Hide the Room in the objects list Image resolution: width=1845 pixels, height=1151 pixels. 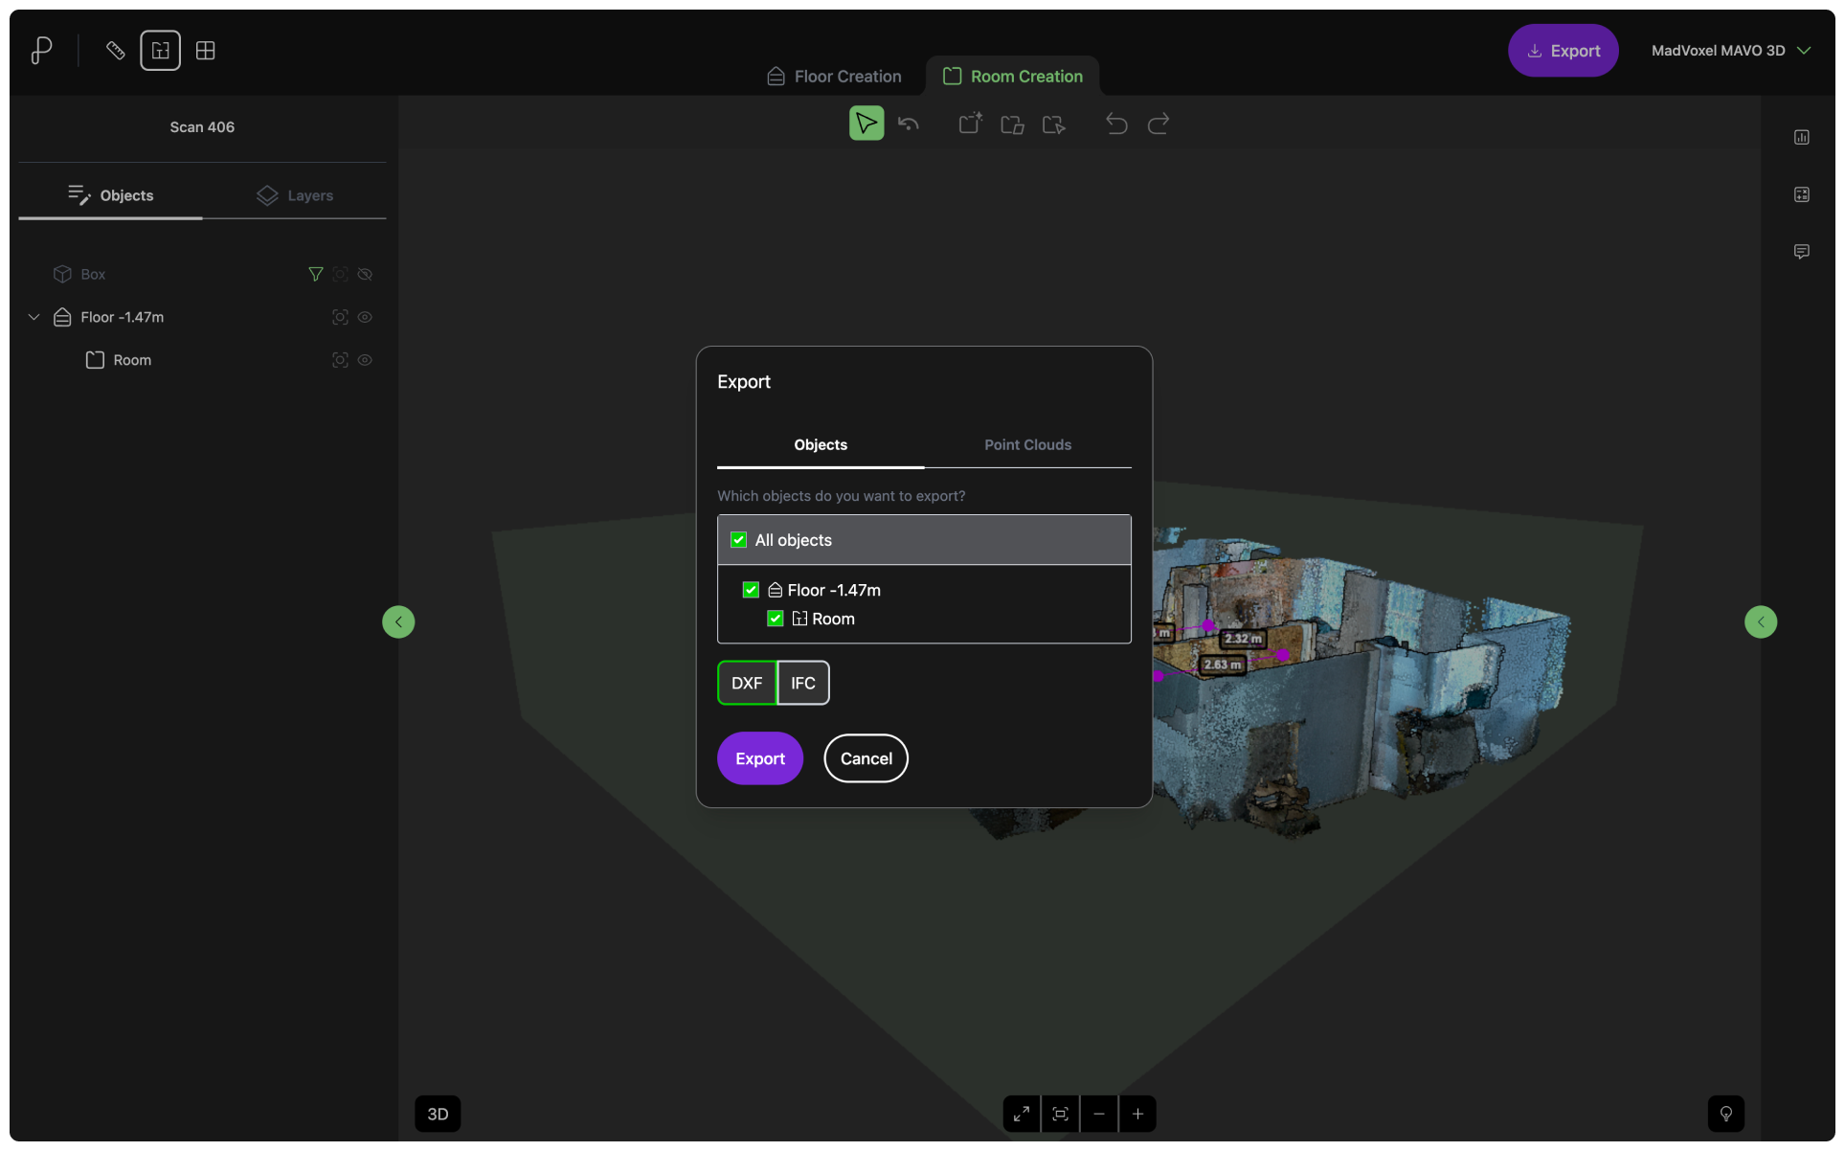[x=365, y=360]
